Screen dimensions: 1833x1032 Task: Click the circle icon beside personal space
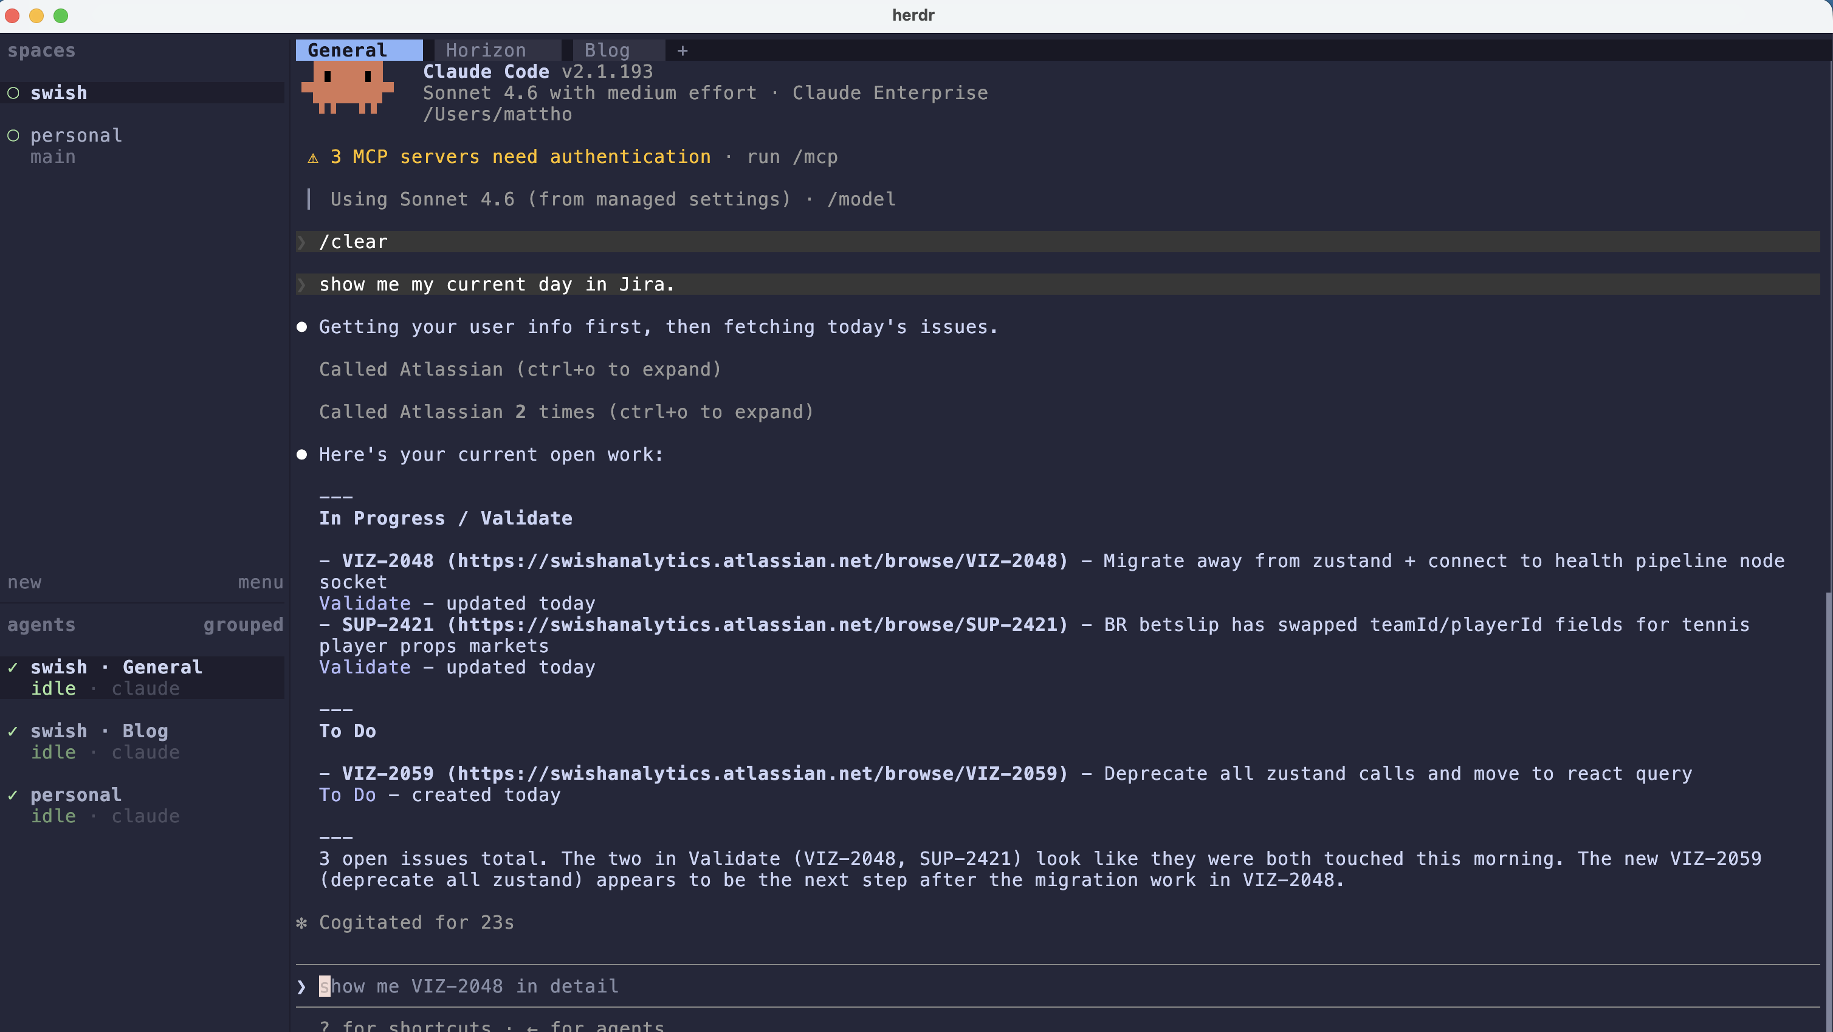click(x=13, y=135)
